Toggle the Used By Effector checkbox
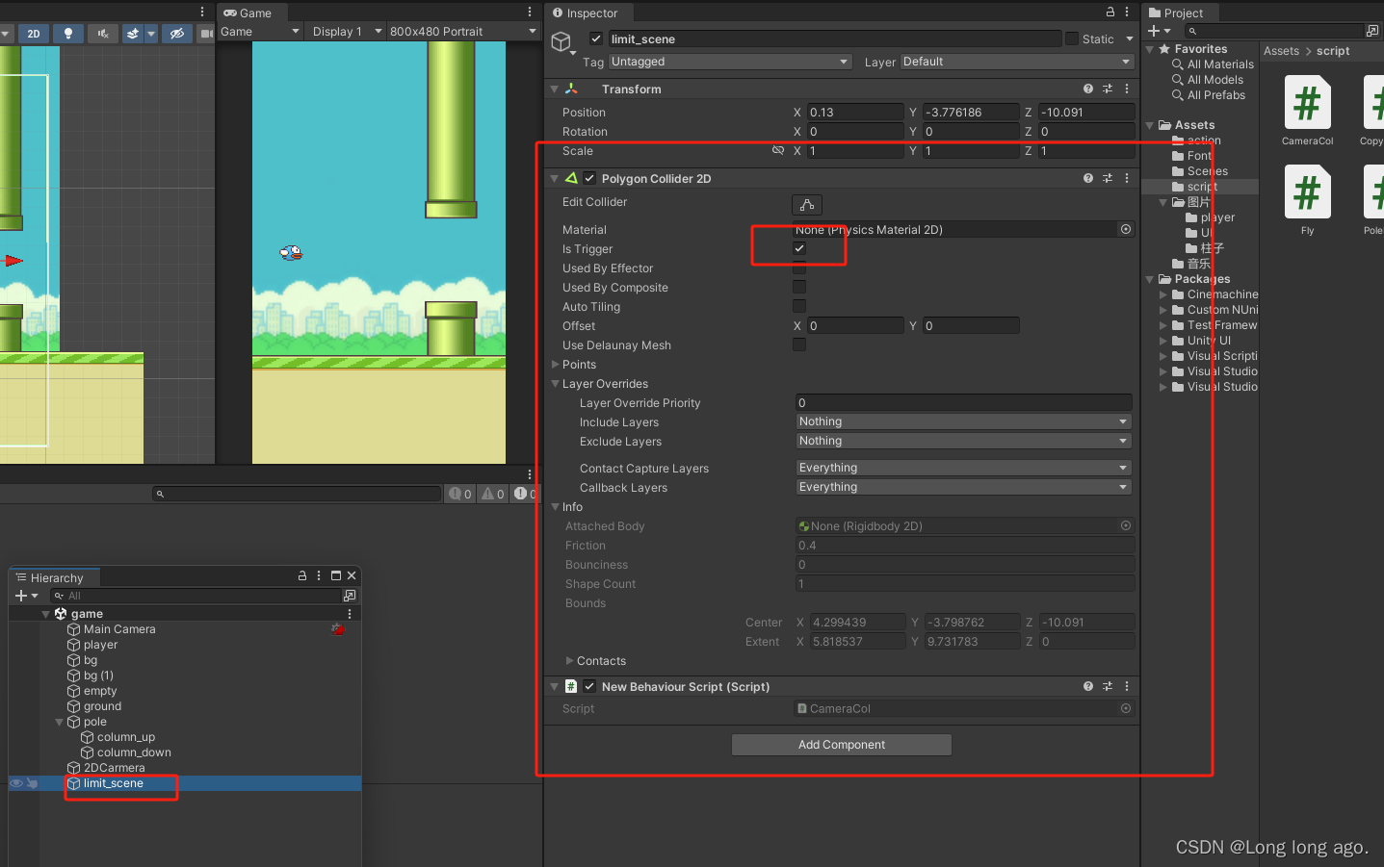The height and width of the screenshot is (867, 1384). click(799, 268)
